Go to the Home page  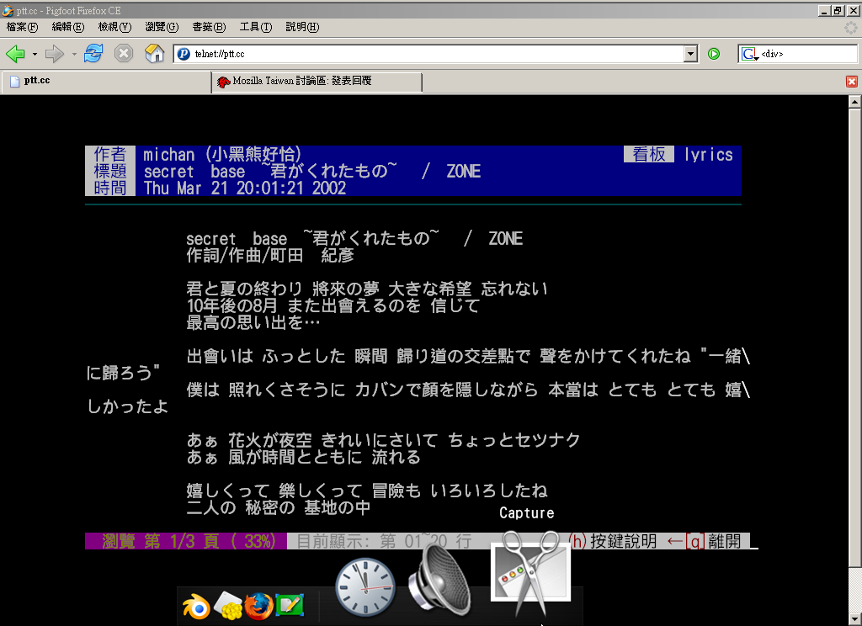point(154,54)
